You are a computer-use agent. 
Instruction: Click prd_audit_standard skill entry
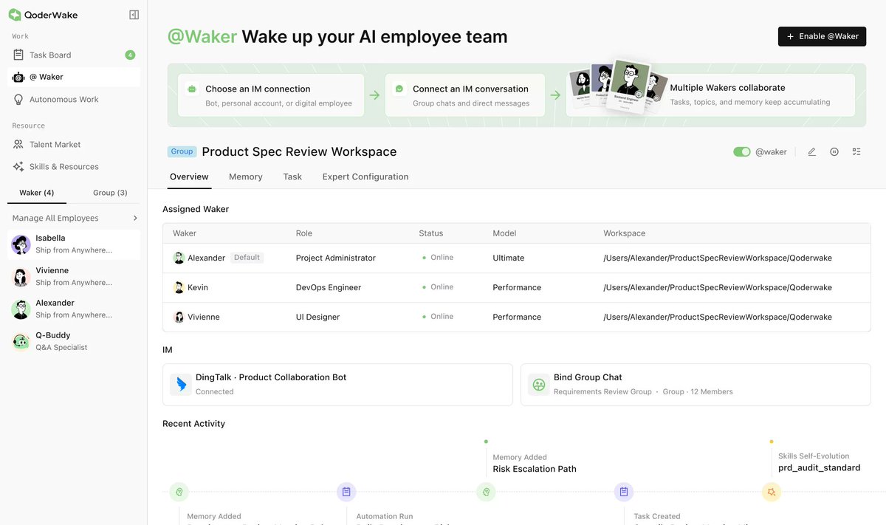(819, 467)
